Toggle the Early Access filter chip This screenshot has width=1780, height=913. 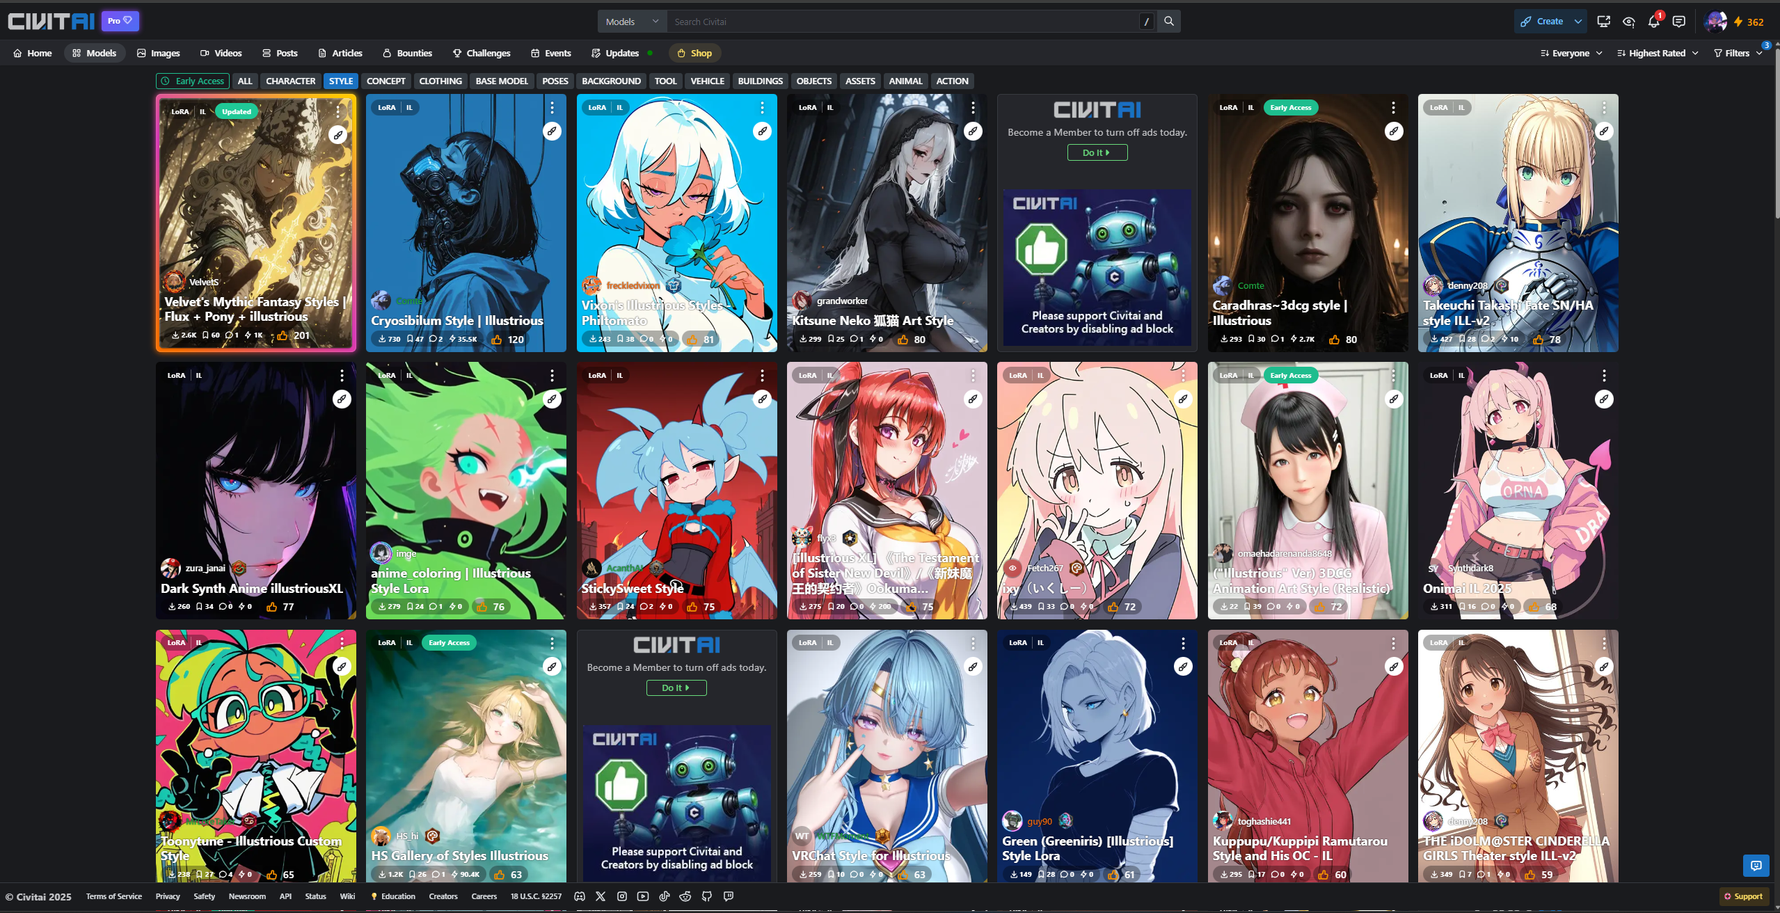tap(193, 81)
